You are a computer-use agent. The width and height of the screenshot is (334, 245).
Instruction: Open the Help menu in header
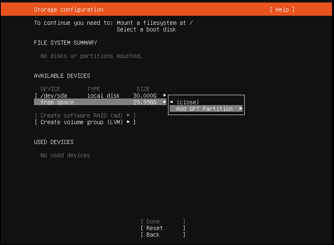282,10
